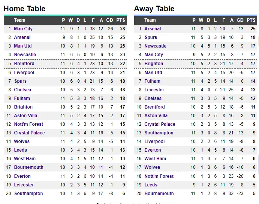Click the GD column header in Away Table
The height and width of the screenshot is (204, 259).
pyautogui.click(x=240, y=20)
